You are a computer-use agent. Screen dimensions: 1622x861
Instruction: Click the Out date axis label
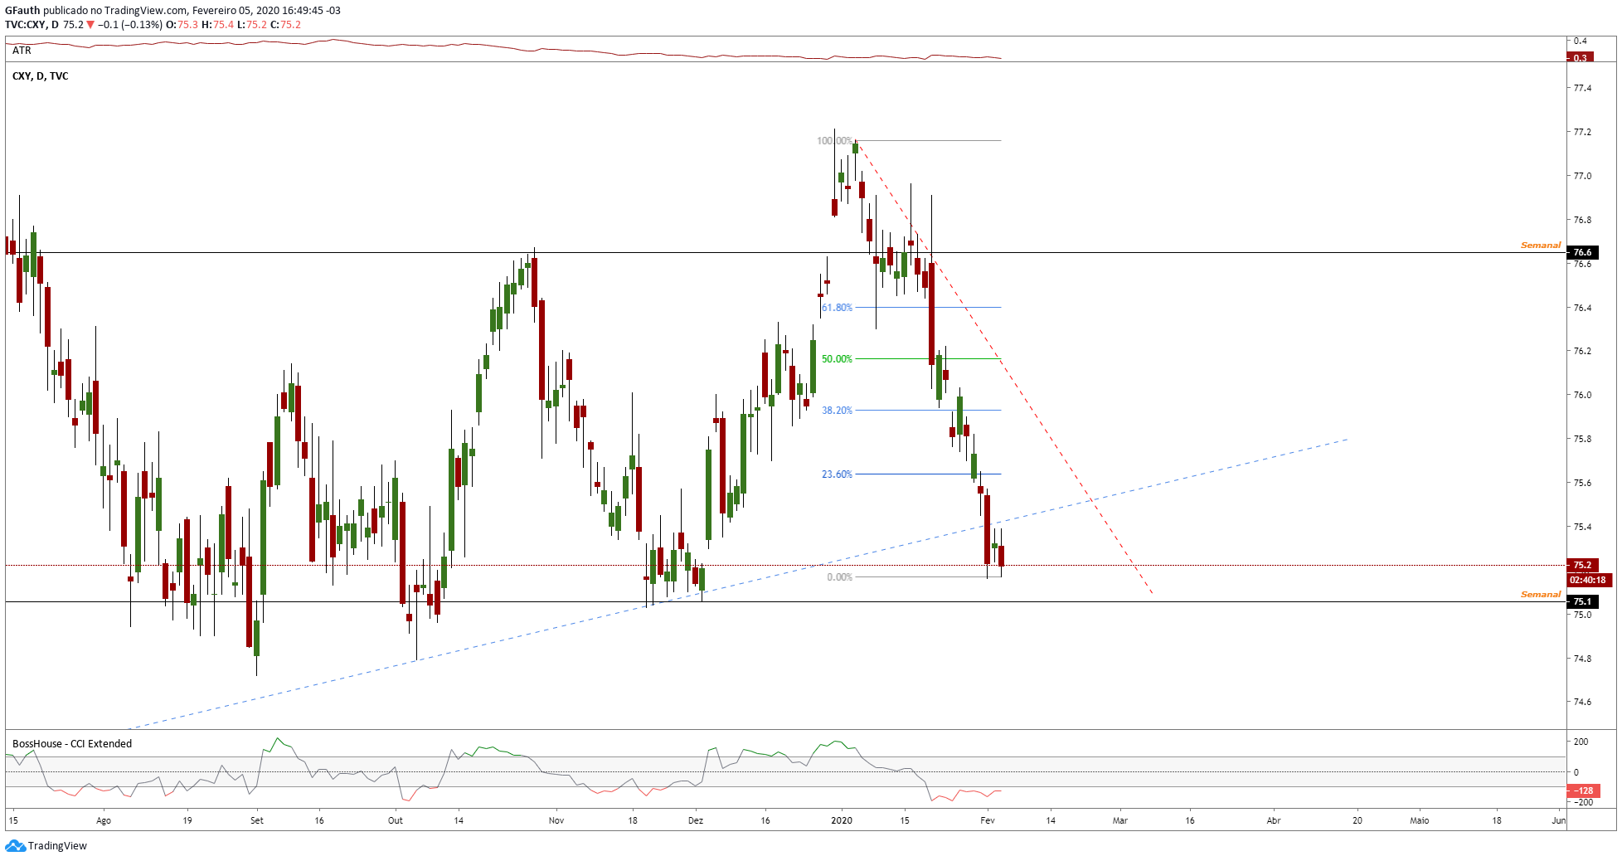click(396, 820)
